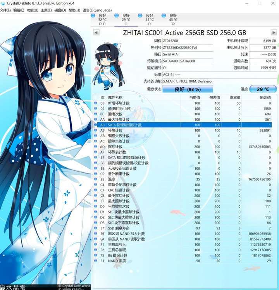Click status icon for 0C 通电次数

96,114
